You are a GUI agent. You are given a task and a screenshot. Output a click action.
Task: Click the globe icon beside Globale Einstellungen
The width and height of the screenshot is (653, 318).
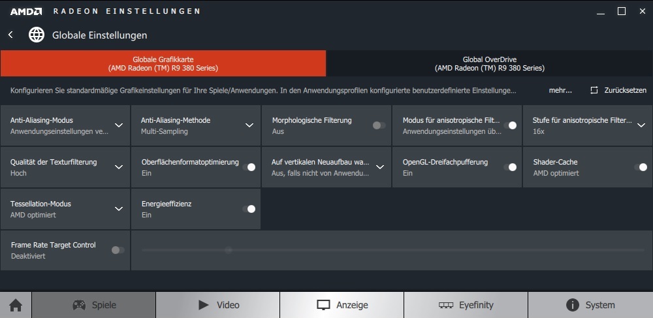[37, 35]
